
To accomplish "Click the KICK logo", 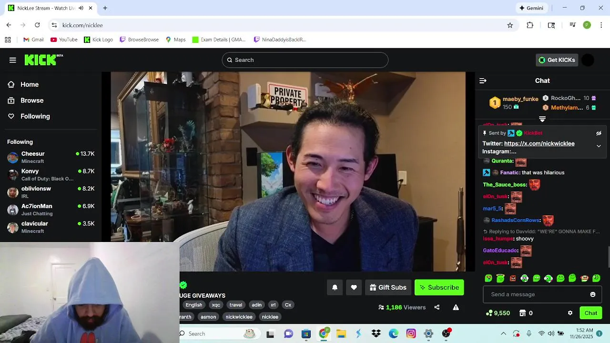I will [43, 60].
